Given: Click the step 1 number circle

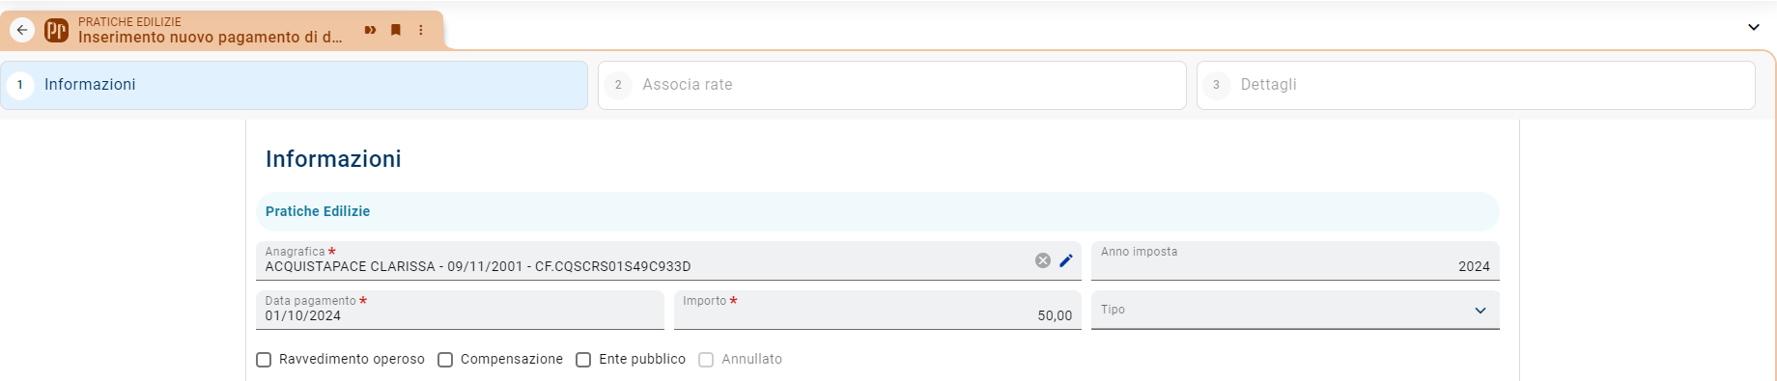Looking at the screenshot, I should [20, 85].
